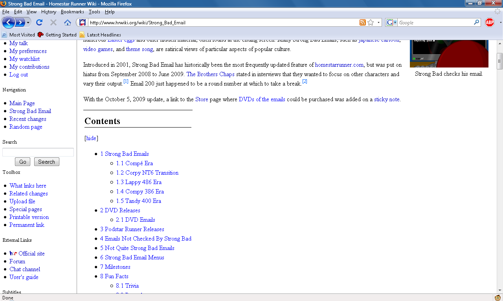Stop loading the page

pos(53,22)
